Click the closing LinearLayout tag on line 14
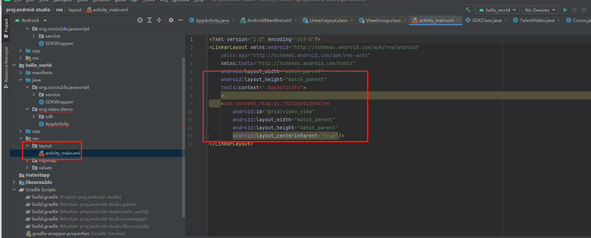 click(x=231, y=144)
